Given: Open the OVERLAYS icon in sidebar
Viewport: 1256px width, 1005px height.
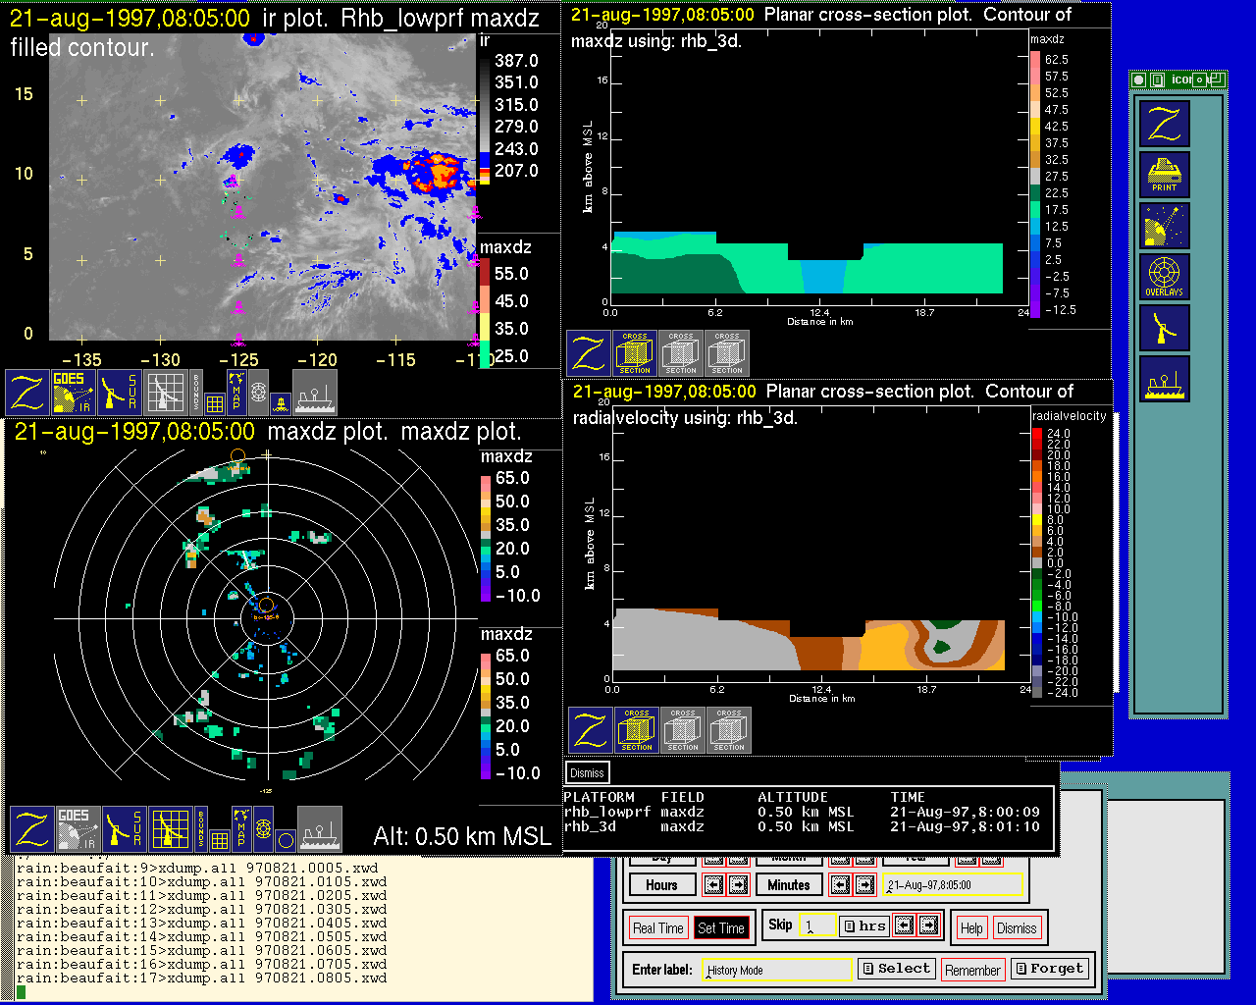Looking at the screenshot, I should click(1165, 277).
